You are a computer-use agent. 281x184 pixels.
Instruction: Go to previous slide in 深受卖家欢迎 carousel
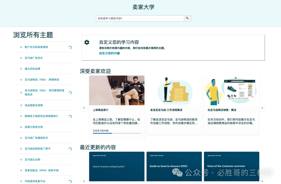point(84,108)
